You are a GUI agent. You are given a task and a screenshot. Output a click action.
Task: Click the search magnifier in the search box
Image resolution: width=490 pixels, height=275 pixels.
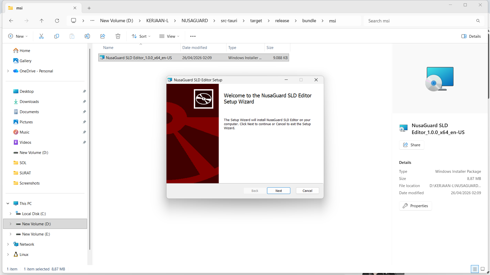tap(478, 21)
